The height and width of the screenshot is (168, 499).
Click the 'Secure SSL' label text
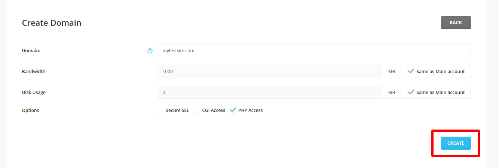[x=177, y=111]
